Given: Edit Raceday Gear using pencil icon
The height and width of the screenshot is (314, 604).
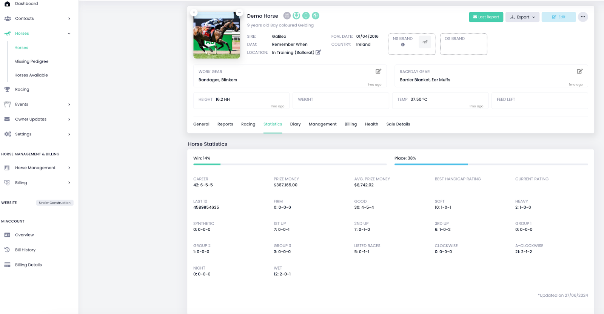Looking at the screenshot, I should click(x=579, y=71).
